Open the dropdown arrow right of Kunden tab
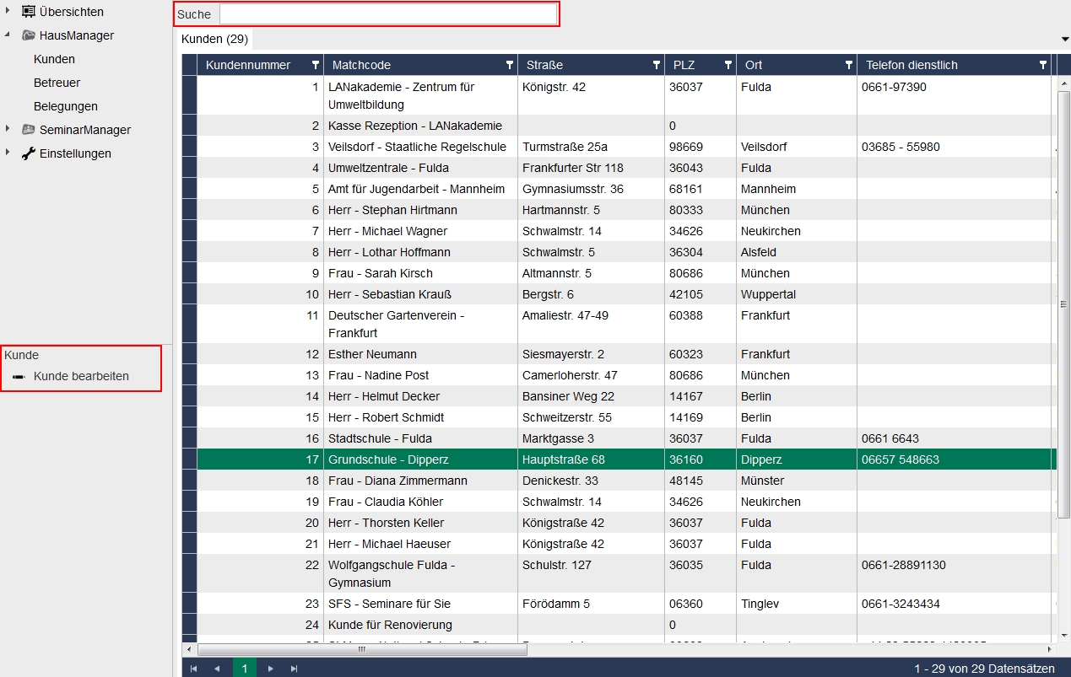Screen dimensions: 1071x677 point(1064,40)
